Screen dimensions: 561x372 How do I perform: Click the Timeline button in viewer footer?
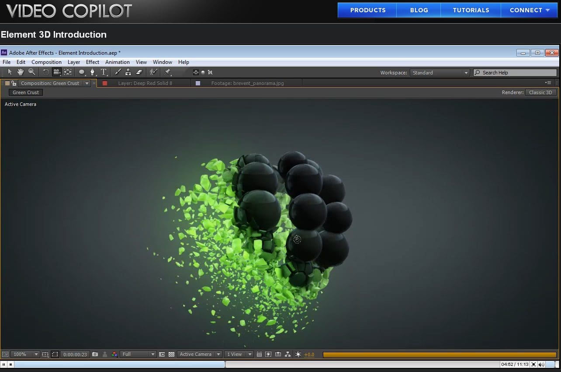pos(277,354)
